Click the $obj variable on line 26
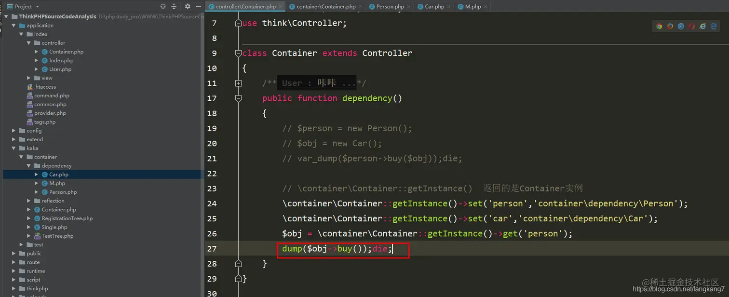Image resolution: width=729 pixels, height=297 pixels. [x=292, y=234]
